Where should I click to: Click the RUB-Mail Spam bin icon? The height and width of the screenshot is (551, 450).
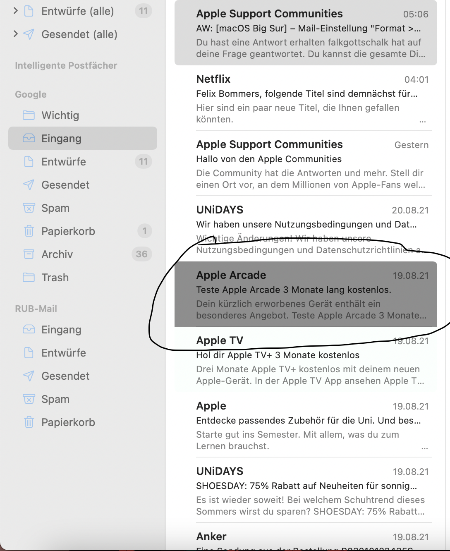[x=29, y=399]
